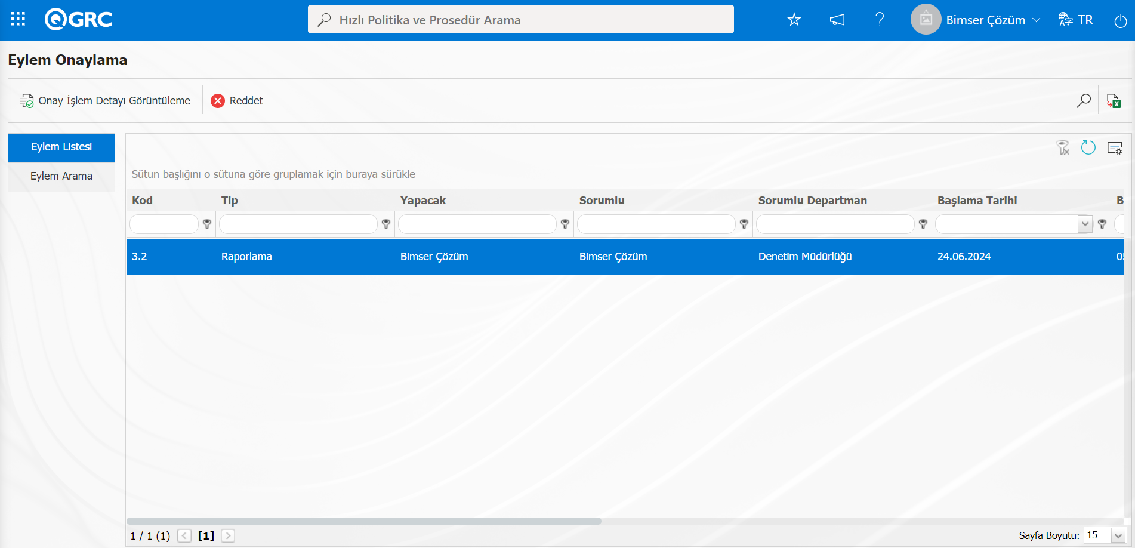The width and height of the screenshot is (1135, 548).
Task: Open Yapacak column filter funnel
Action: (x=565, y=224)
